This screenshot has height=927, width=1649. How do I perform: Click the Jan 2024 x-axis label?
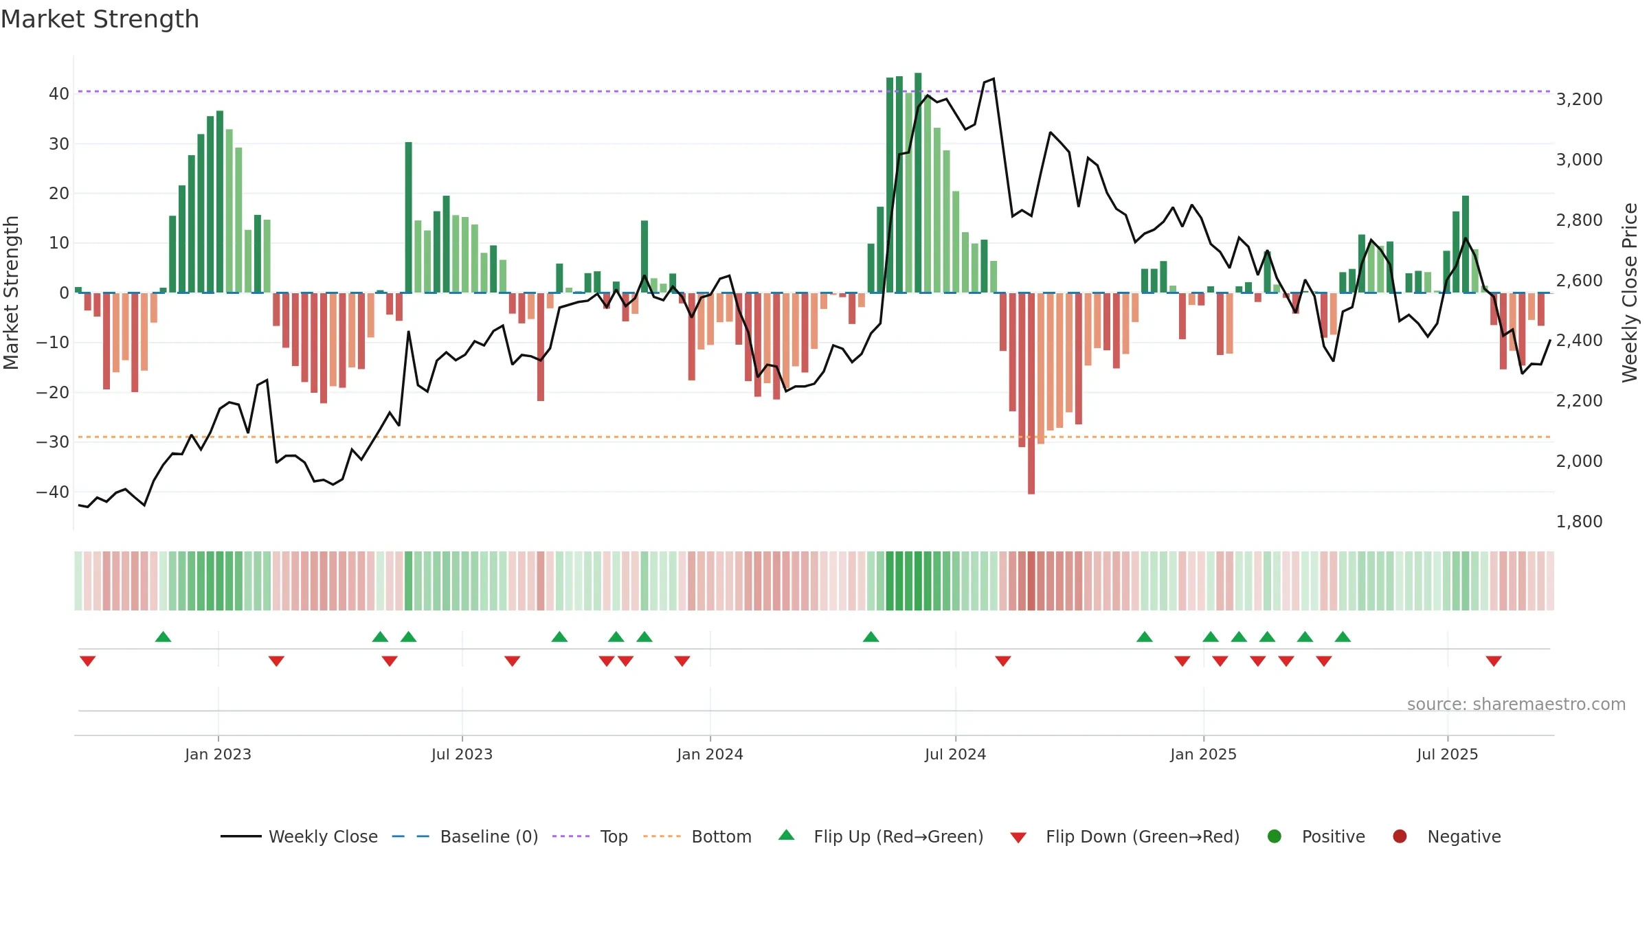coord(710,754)
